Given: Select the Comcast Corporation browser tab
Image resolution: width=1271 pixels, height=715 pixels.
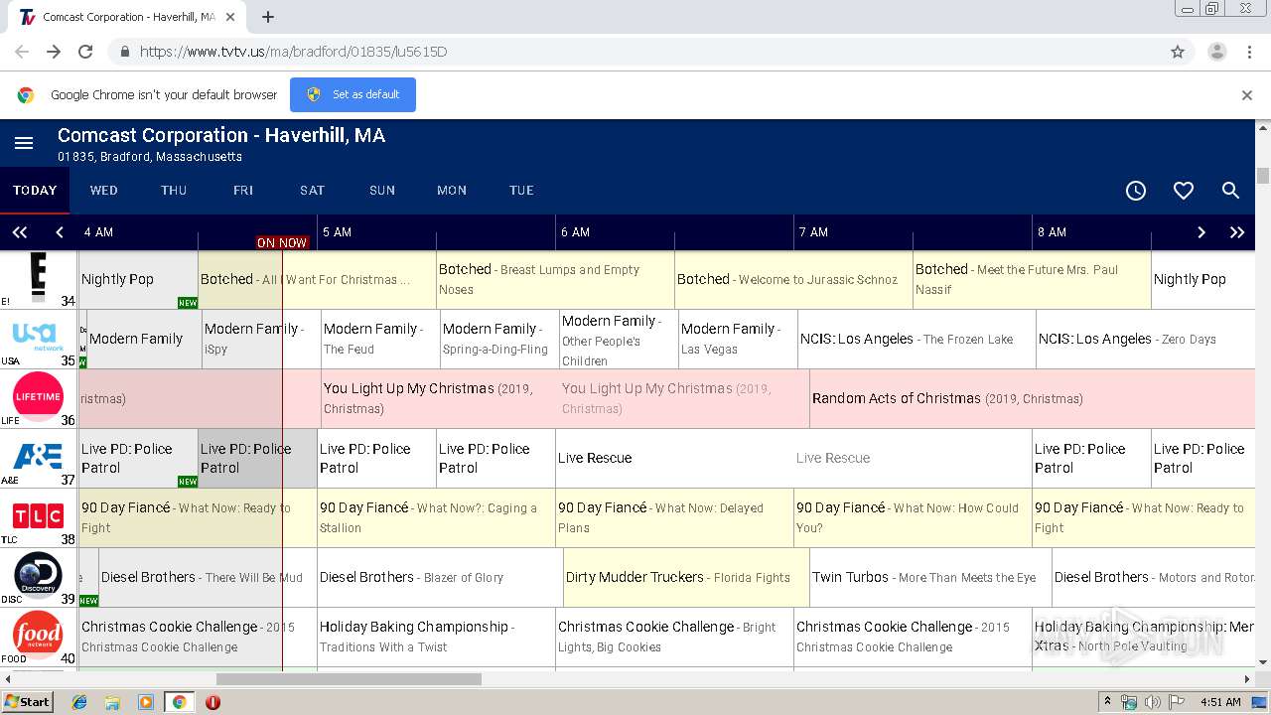Looking at the screenshot, I should coord(129,17).
